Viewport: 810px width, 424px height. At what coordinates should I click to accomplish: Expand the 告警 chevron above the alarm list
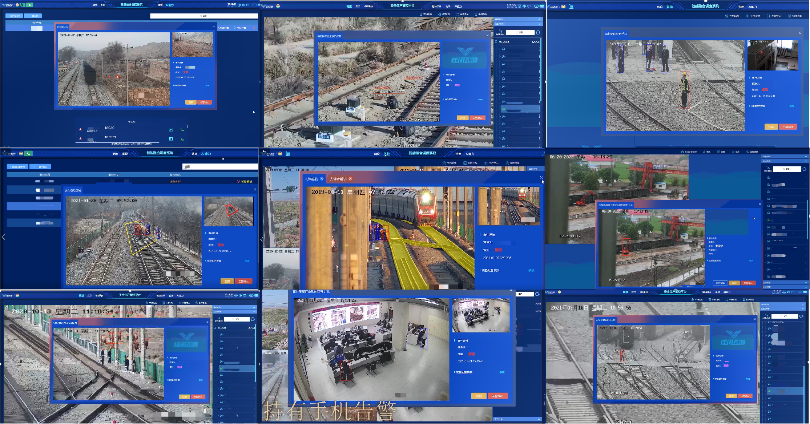coord(130,122)
